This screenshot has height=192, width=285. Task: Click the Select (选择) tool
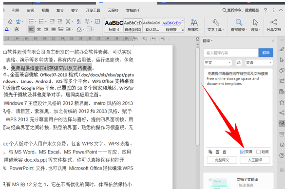point(255,25)
